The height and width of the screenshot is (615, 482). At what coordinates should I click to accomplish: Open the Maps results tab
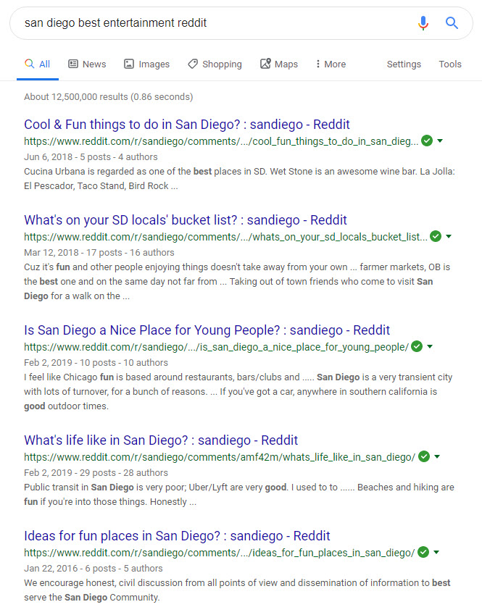tap(279, 64)
